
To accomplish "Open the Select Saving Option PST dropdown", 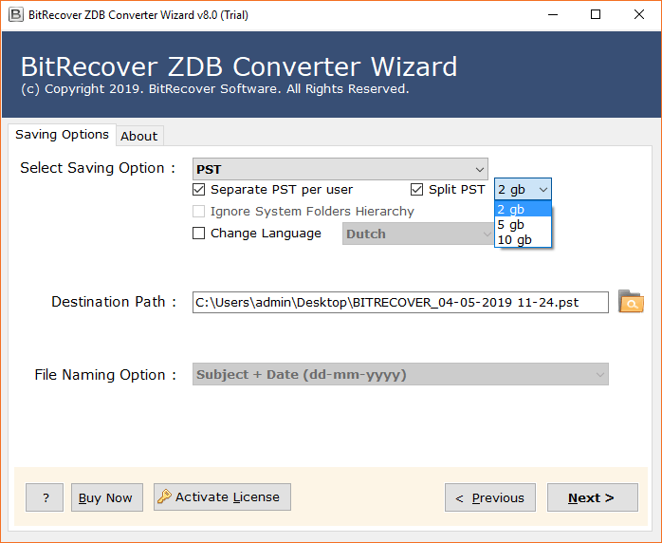I will tap(340, 169).
